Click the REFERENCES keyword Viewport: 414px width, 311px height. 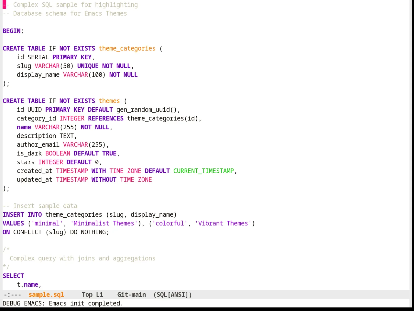pos(106,118)
